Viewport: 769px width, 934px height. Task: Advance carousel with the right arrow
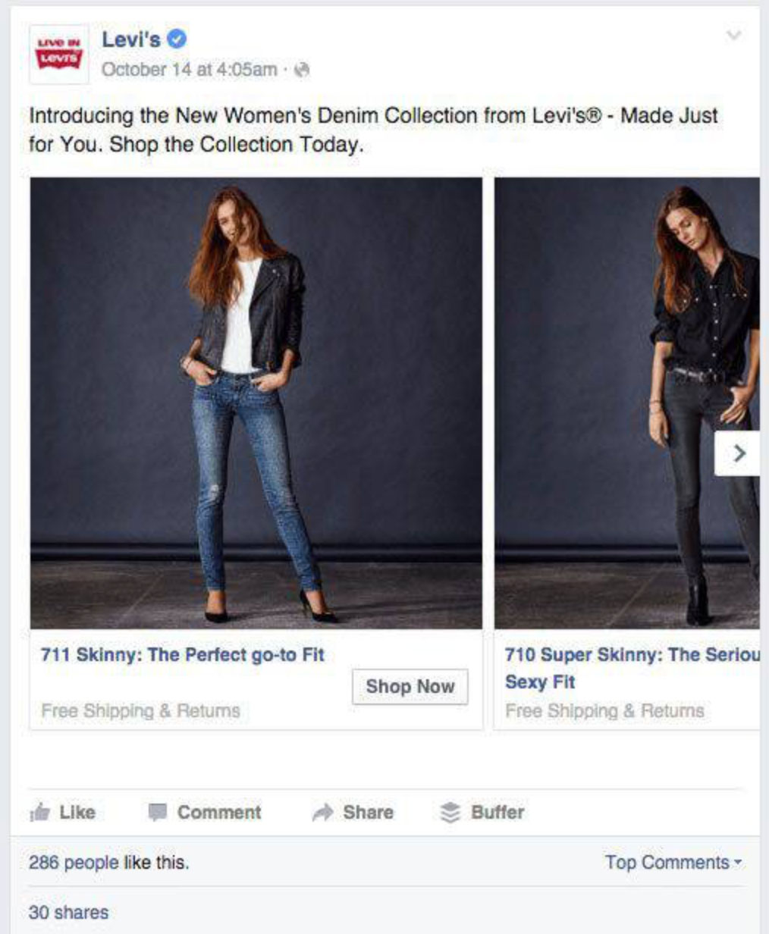739,453
